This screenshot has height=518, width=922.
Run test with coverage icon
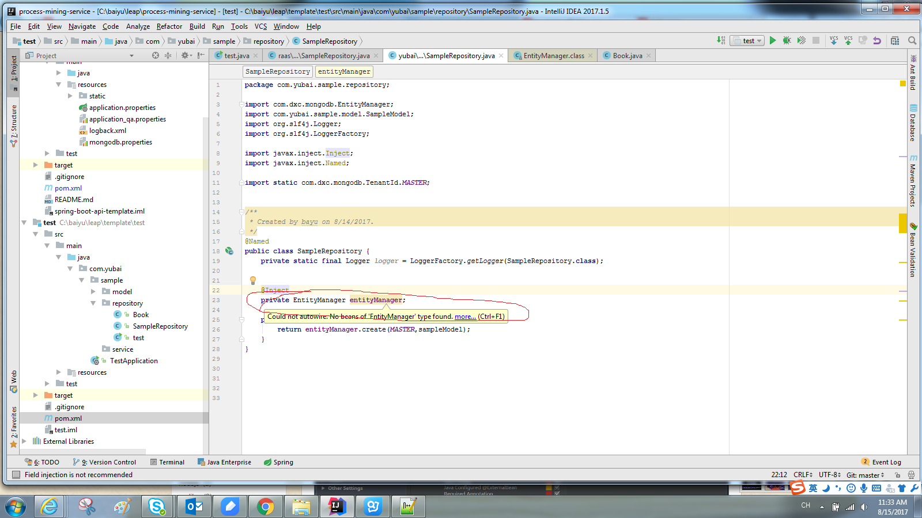coord(801,40)
